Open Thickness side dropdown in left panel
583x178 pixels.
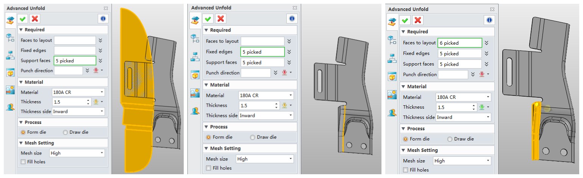point(78,111)
